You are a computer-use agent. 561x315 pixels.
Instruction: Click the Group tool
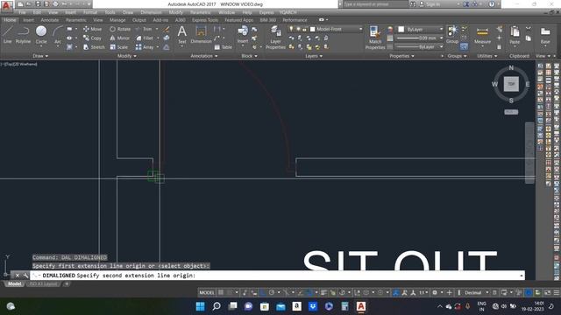[x=452, y=35]
